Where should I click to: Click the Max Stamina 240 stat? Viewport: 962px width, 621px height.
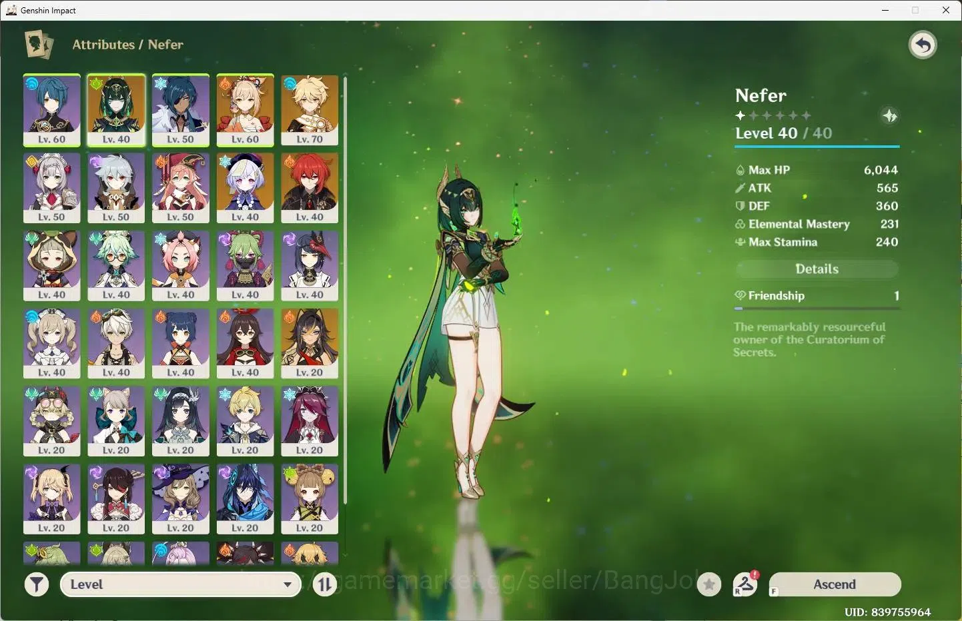[817, 242]
